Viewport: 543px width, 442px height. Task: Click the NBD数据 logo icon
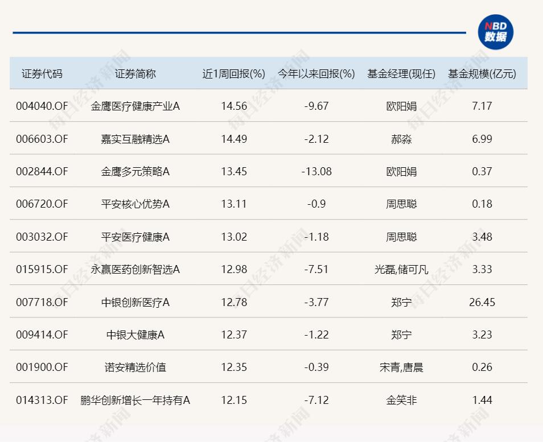(x=495, y=32)
